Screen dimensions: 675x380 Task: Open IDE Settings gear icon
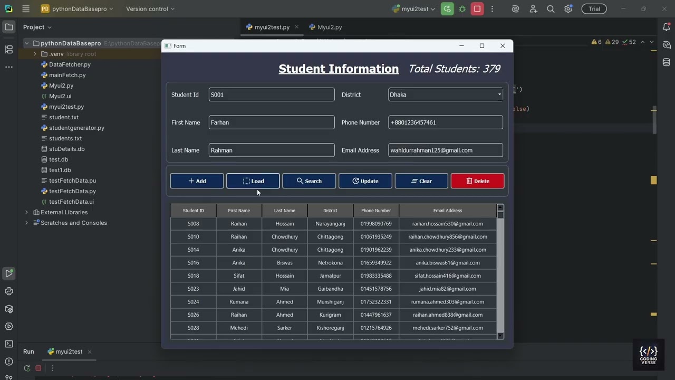pyautogui.click(x=568, y=9)
